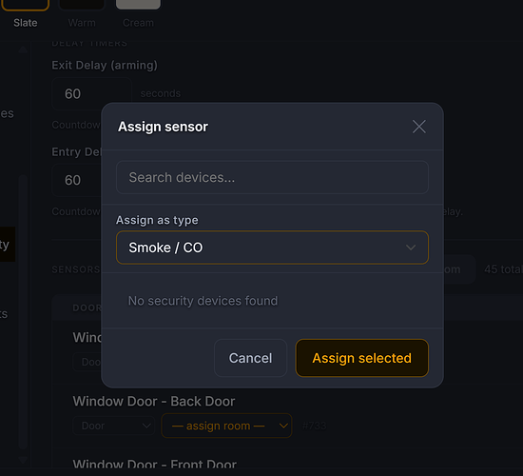523x476 pixels.
Task: Click the Assign selected button
Action: tap(362, 358)
